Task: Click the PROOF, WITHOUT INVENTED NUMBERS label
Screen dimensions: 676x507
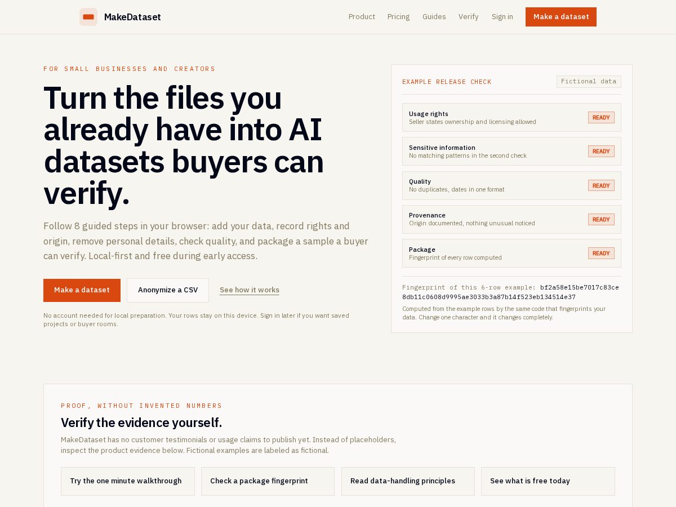Action: (141, 406)
